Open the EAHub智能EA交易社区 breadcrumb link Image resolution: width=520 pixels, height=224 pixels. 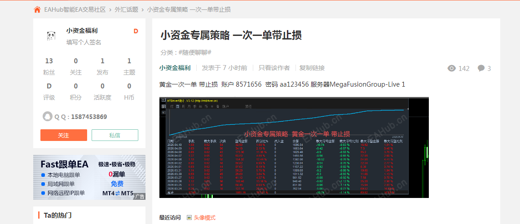click(x=75, y=9)
